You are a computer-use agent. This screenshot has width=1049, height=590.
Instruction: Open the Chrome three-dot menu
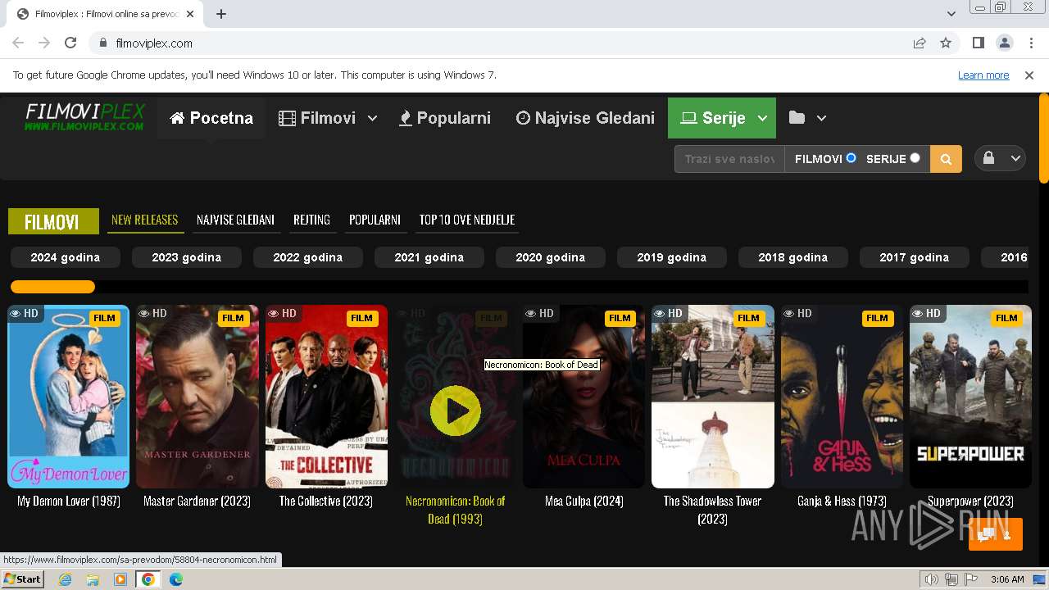tap(1030, 43)
